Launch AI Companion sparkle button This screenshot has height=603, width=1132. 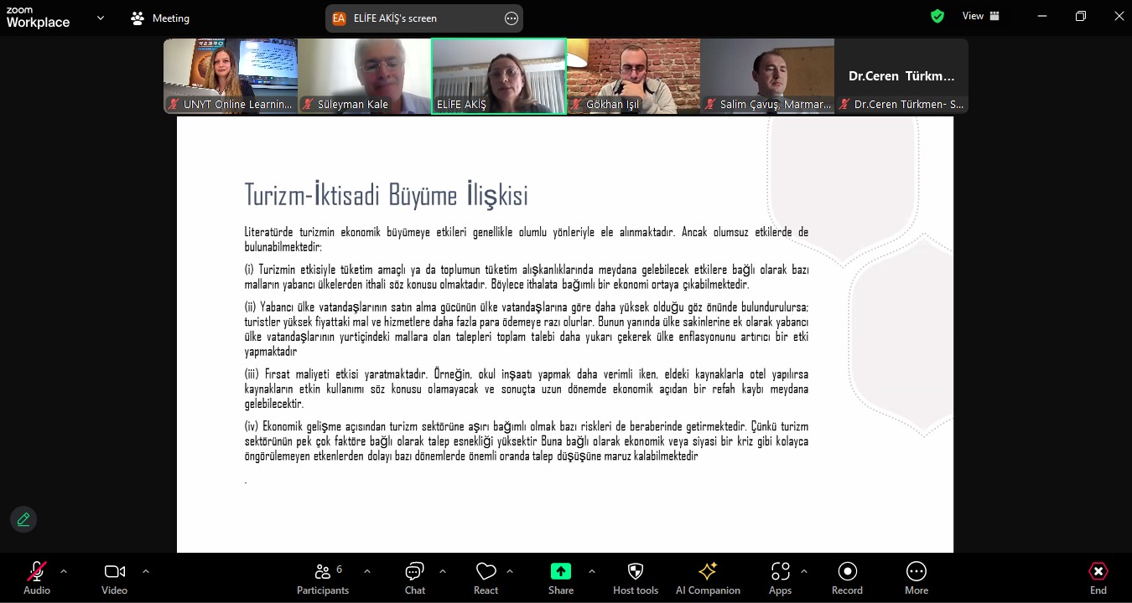(708, 578)
